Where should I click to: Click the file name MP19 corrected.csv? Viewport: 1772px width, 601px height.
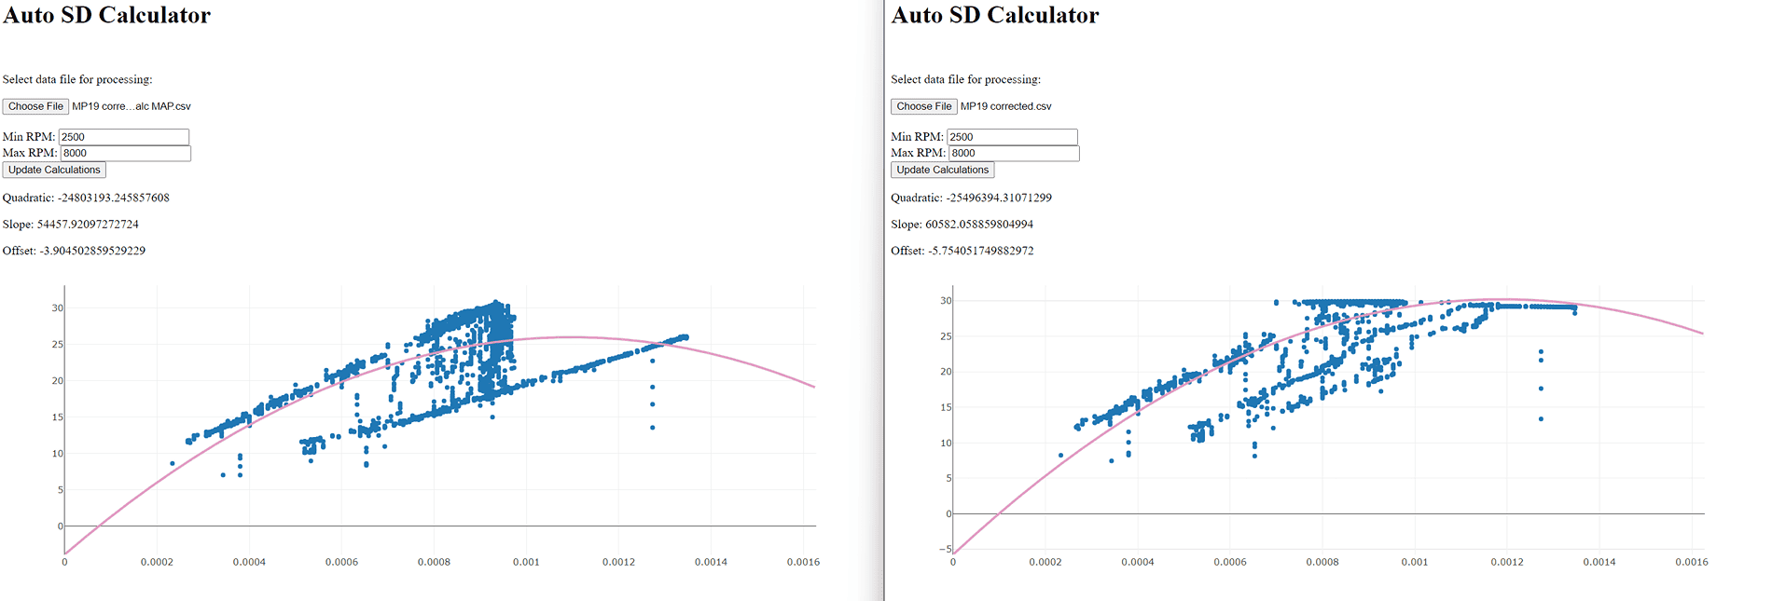pyautogui.click(x=1006, y=106)
